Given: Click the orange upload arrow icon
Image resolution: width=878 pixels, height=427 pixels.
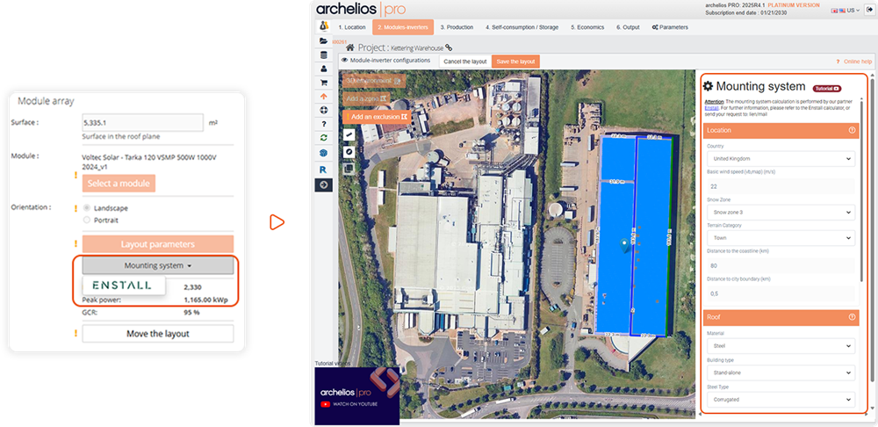Looking at the screenshot, I should coord(323,97).
